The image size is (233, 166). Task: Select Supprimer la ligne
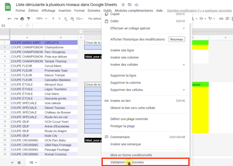point(146,75)
